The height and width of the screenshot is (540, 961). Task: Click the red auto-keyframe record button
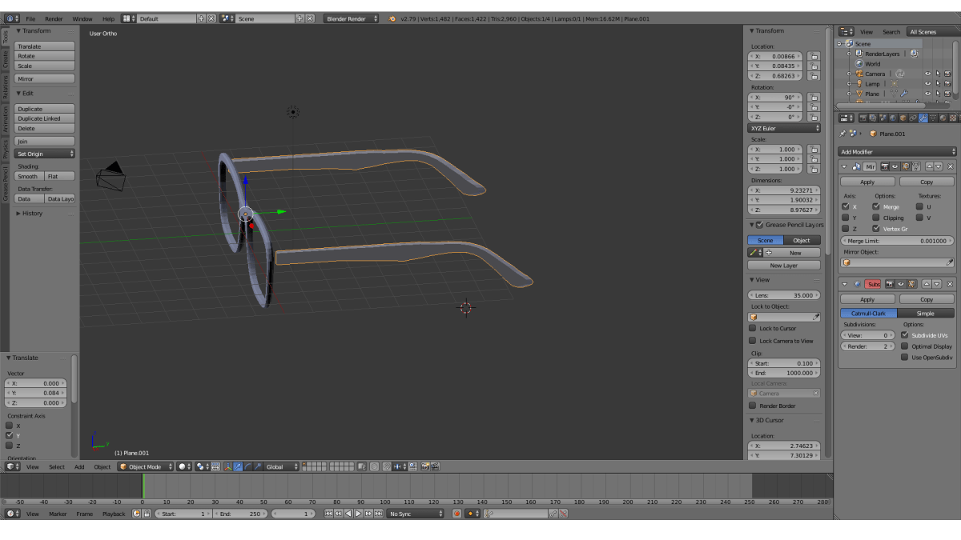click(x=457, y=514)
